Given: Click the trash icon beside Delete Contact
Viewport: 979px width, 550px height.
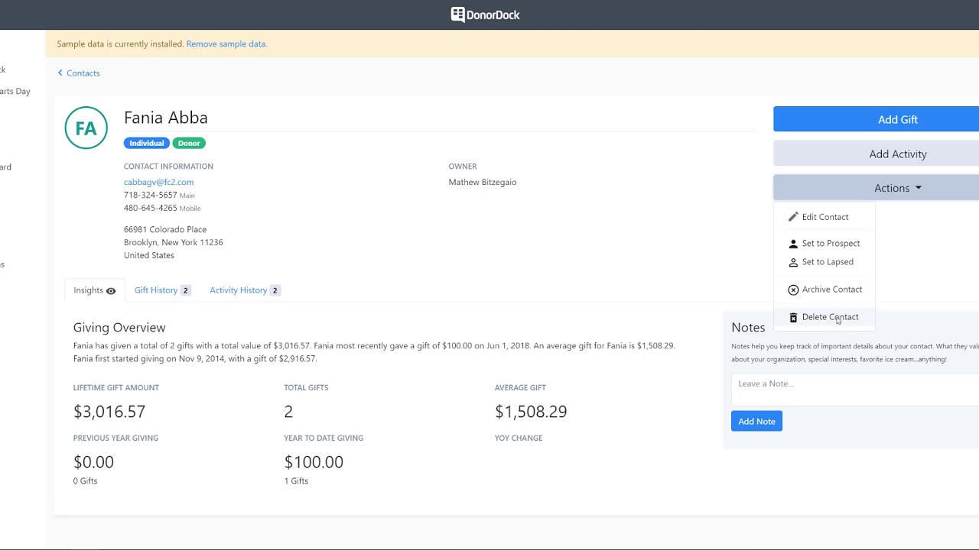Looking at the screenshot, I should pyautogui.click(x=793, y=317).
